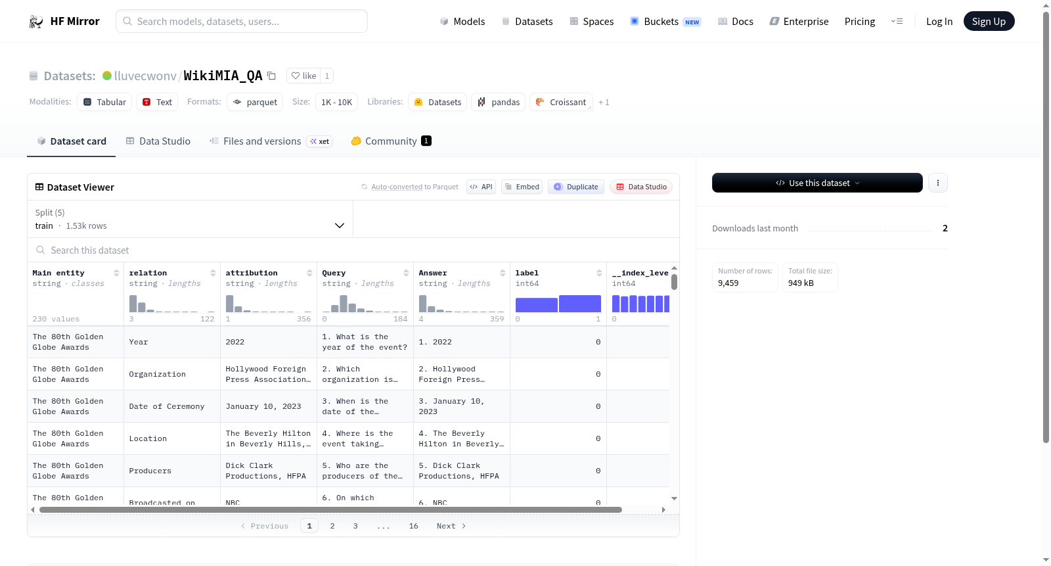The image size is (1051, 566).
Task: Click the page's main vertical scrollbar
Action: pos(1046,227)
